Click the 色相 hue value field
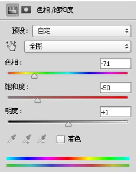 115,63
